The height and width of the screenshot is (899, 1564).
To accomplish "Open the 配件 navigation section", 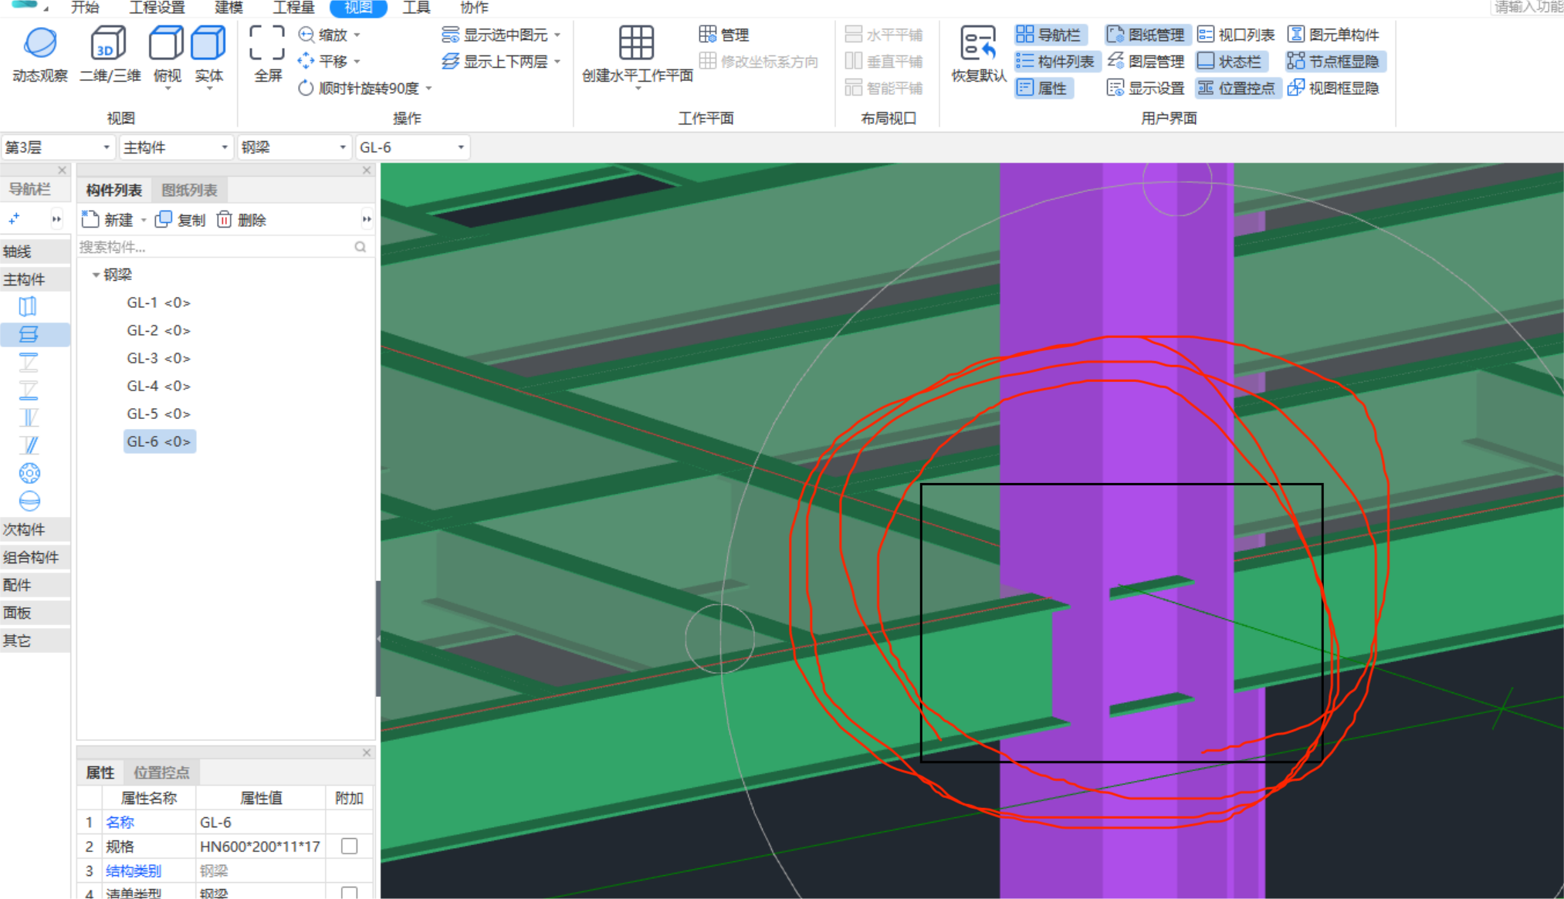I will [36, 585].
